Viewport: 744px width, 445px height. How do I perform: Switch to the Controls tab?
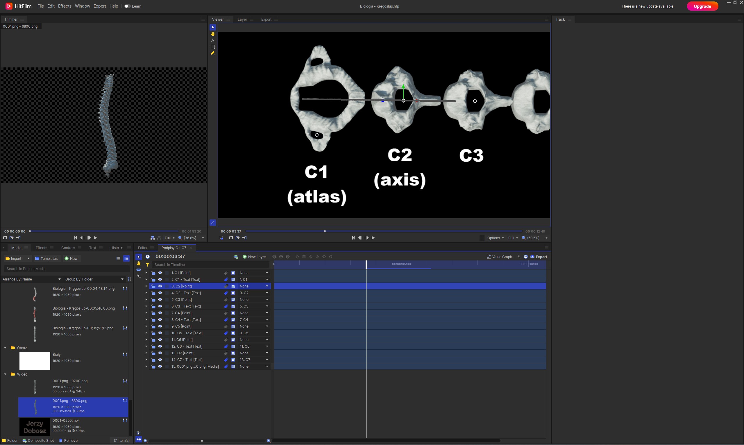click(68, 248)
